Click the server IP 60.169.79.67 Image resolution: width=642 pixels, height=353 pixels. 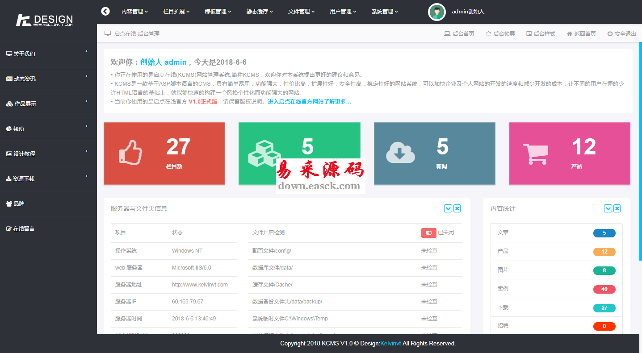click(x=188, y=302)
